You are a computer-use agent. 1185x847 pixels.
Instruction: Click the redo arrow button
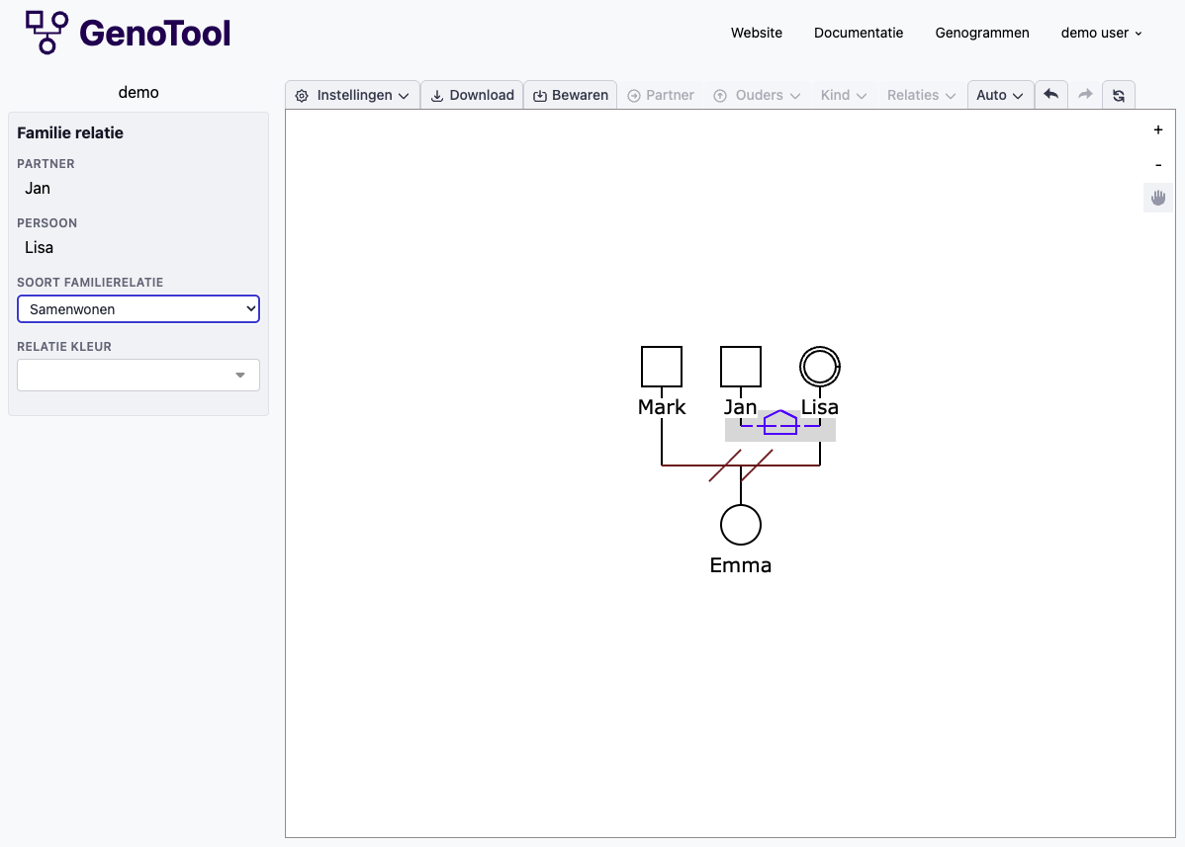tap(1085, 95)
